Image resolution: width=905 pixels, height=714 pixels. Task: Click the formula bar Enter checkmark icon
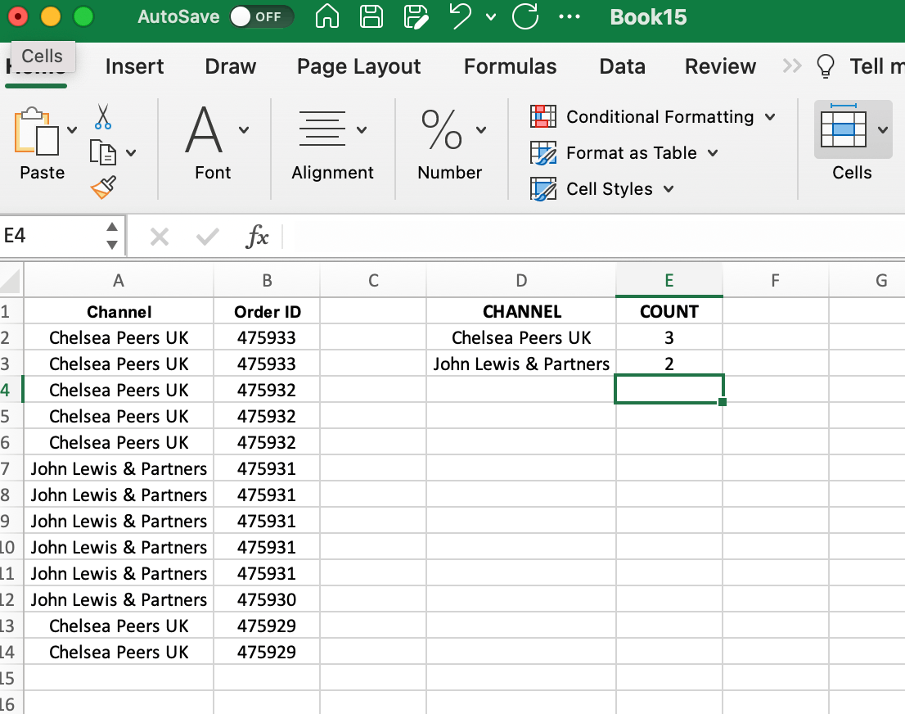pyautogui.click(x=207, y=237)
